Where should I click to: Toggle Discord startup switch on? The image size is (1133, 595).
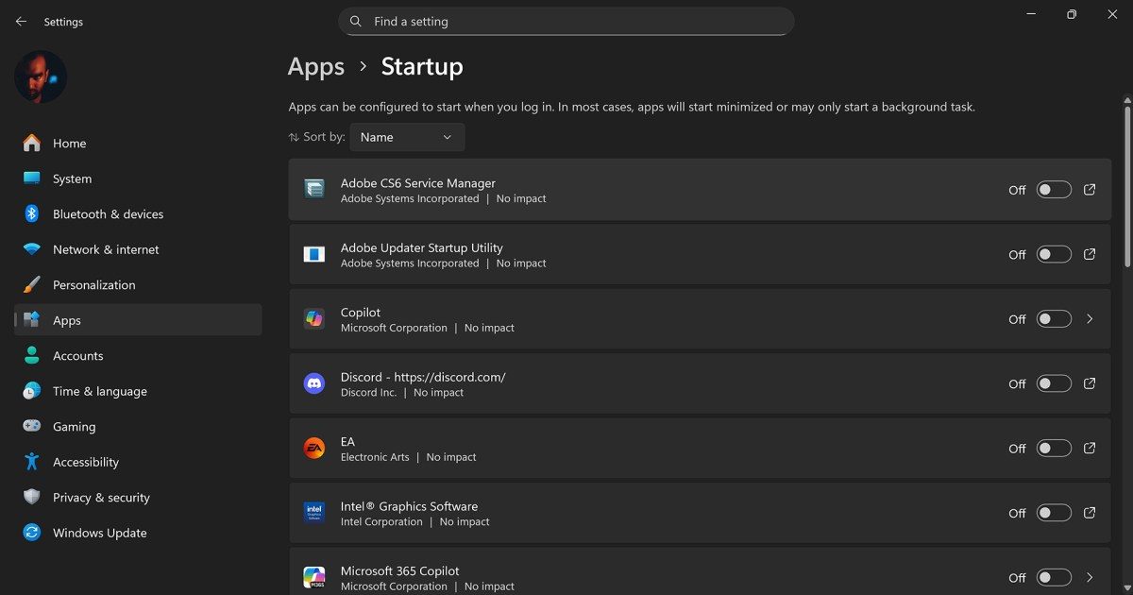coord(1054,383)
